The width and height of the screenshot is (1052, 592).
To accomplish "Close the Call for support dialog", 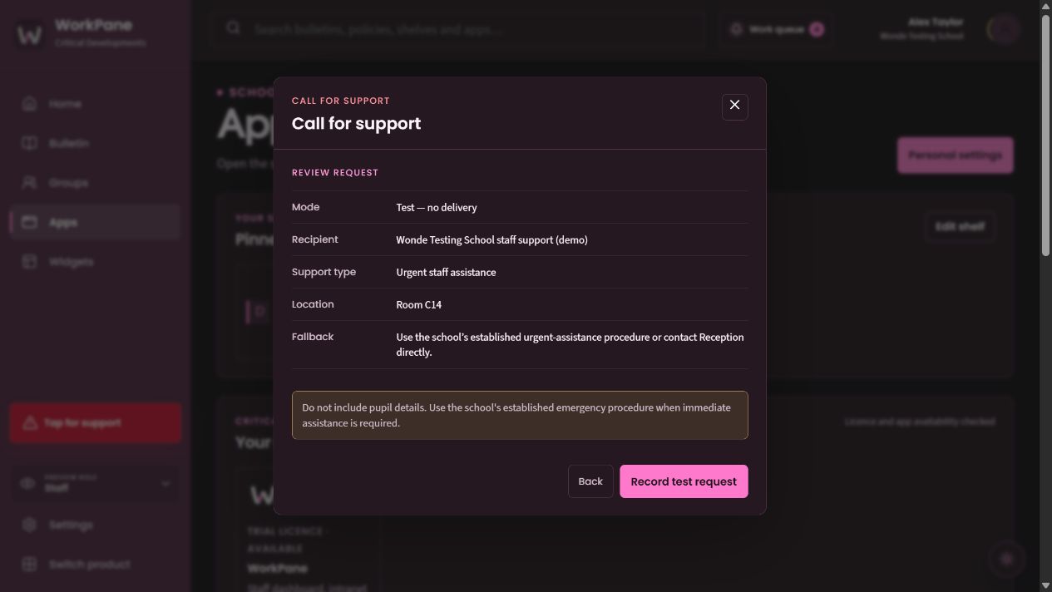I will click(x=734, y=106).
